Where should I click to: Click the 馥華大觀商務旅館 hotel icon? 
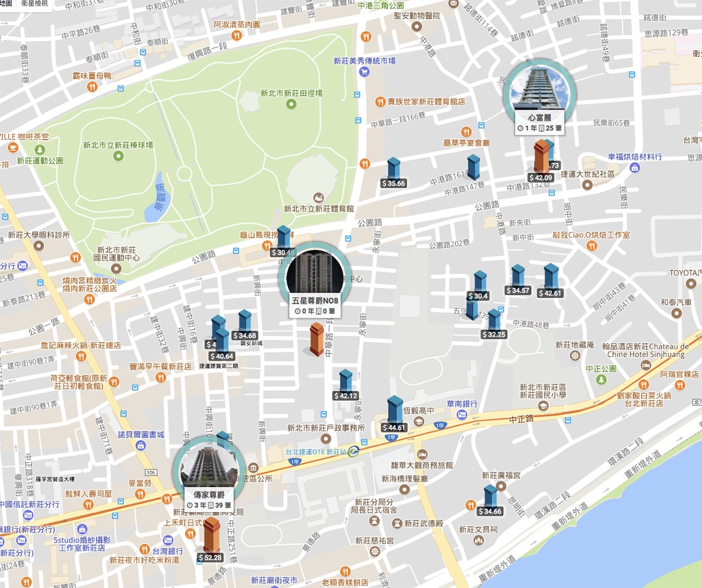[x=421, y=455]
